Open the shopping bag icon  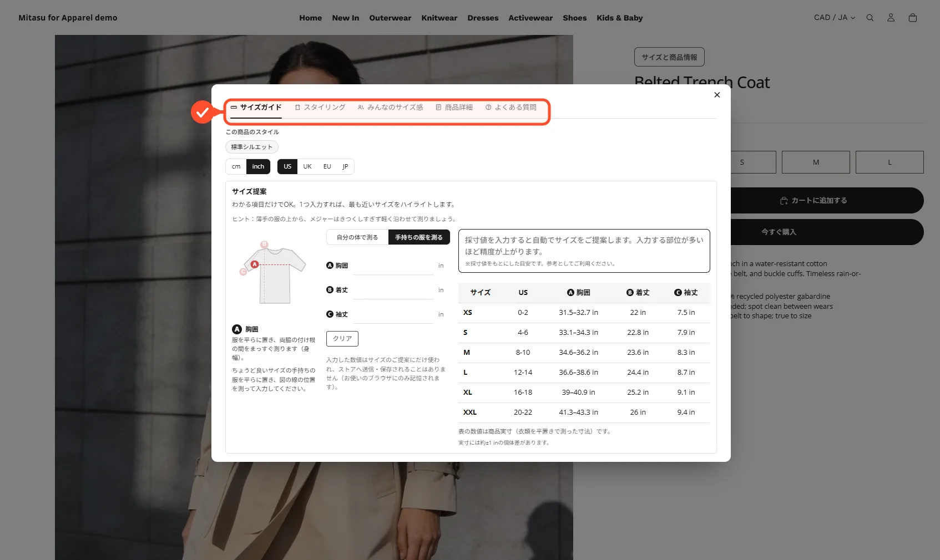point(912,18)
